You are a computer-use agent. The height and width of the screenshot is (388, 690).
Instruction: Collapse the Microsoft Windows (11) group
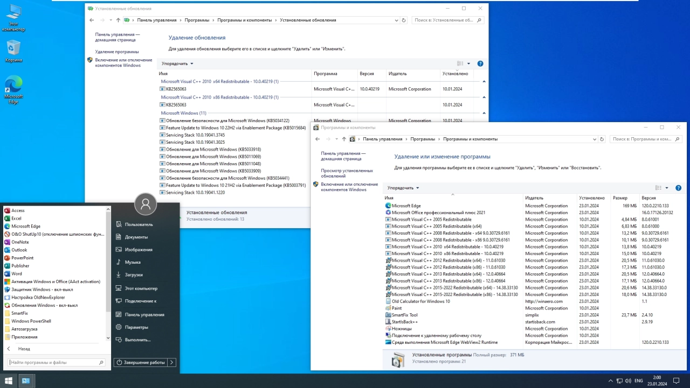tap(484, 113)
